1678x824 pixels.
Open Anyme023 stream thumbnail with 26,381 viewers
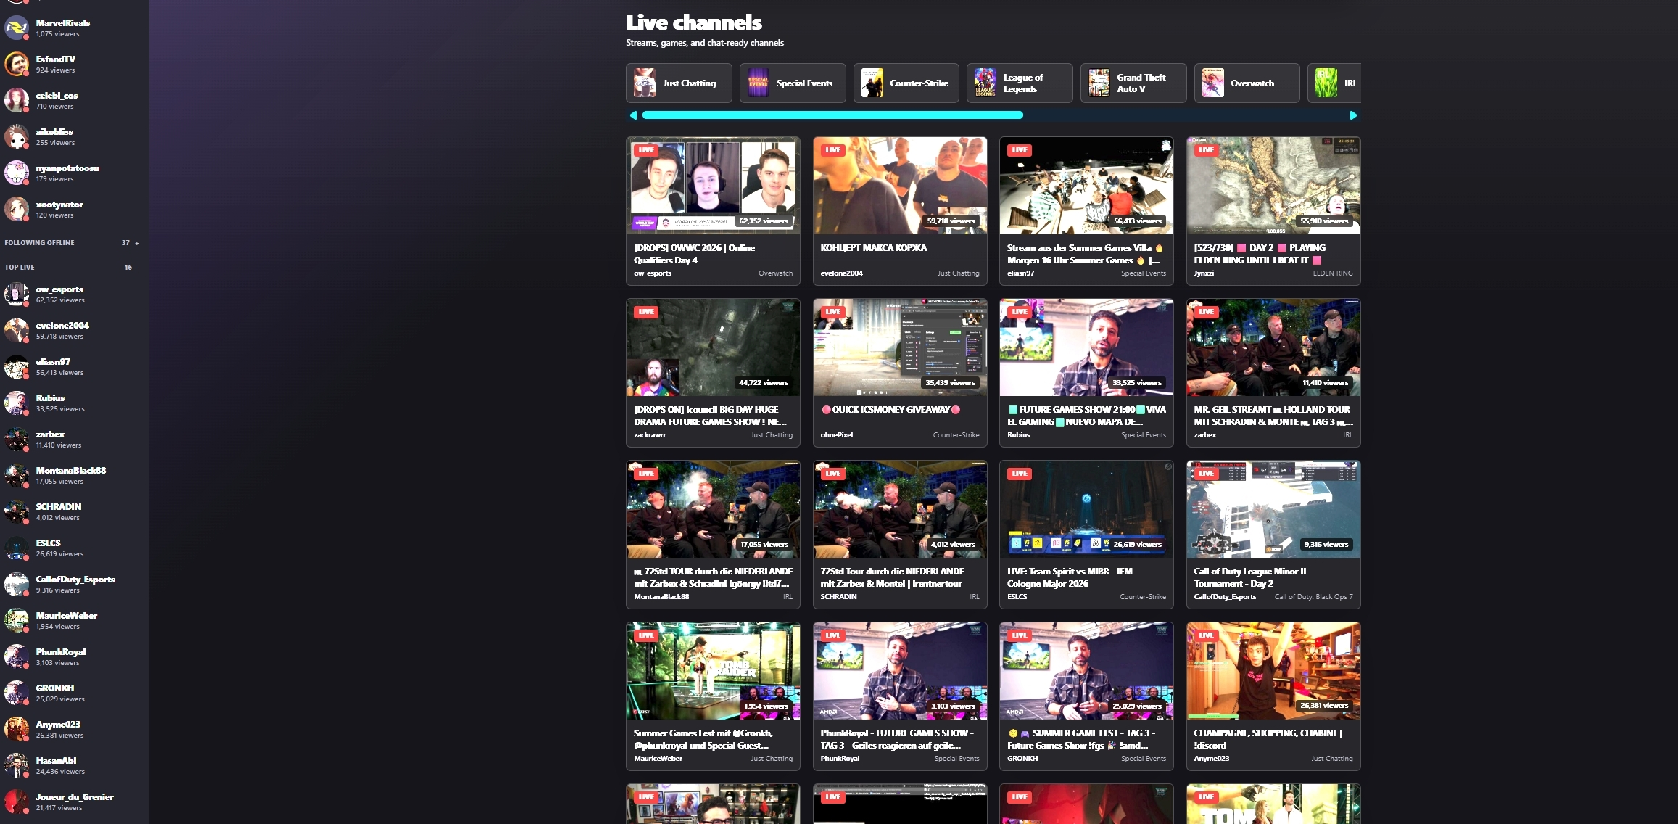point(1273,671)
